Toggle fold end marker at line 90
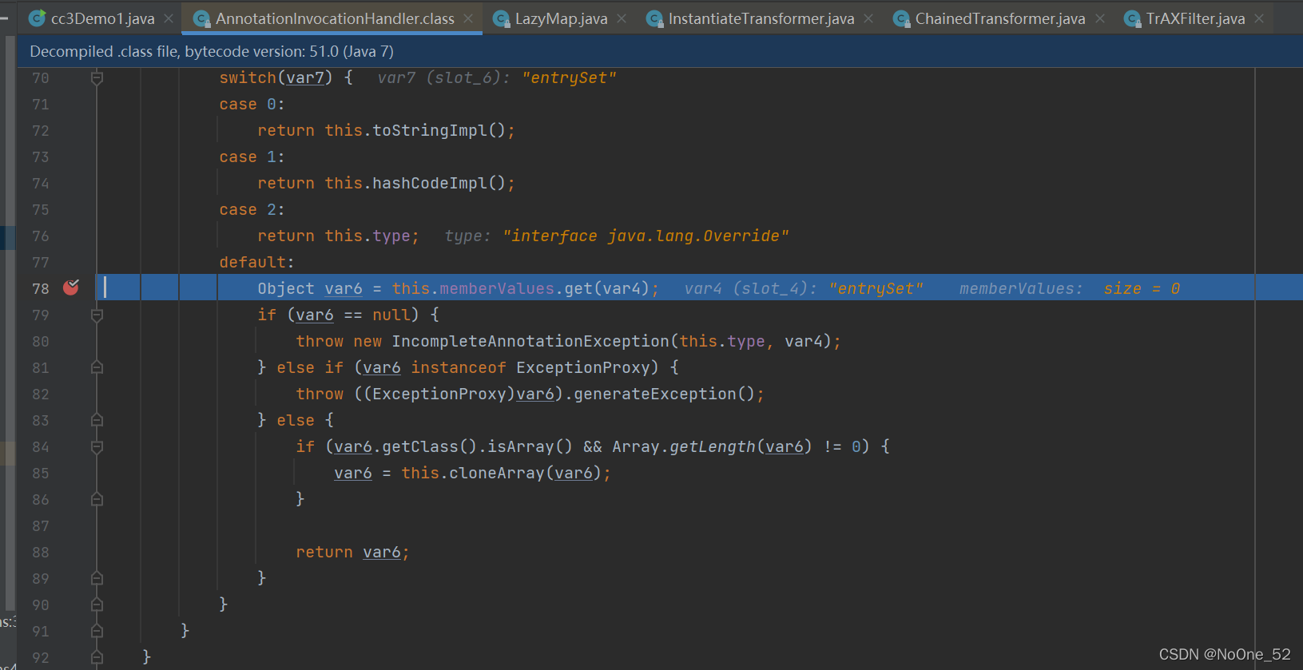This screenshot has height=670, width=1303. [97, 605]
